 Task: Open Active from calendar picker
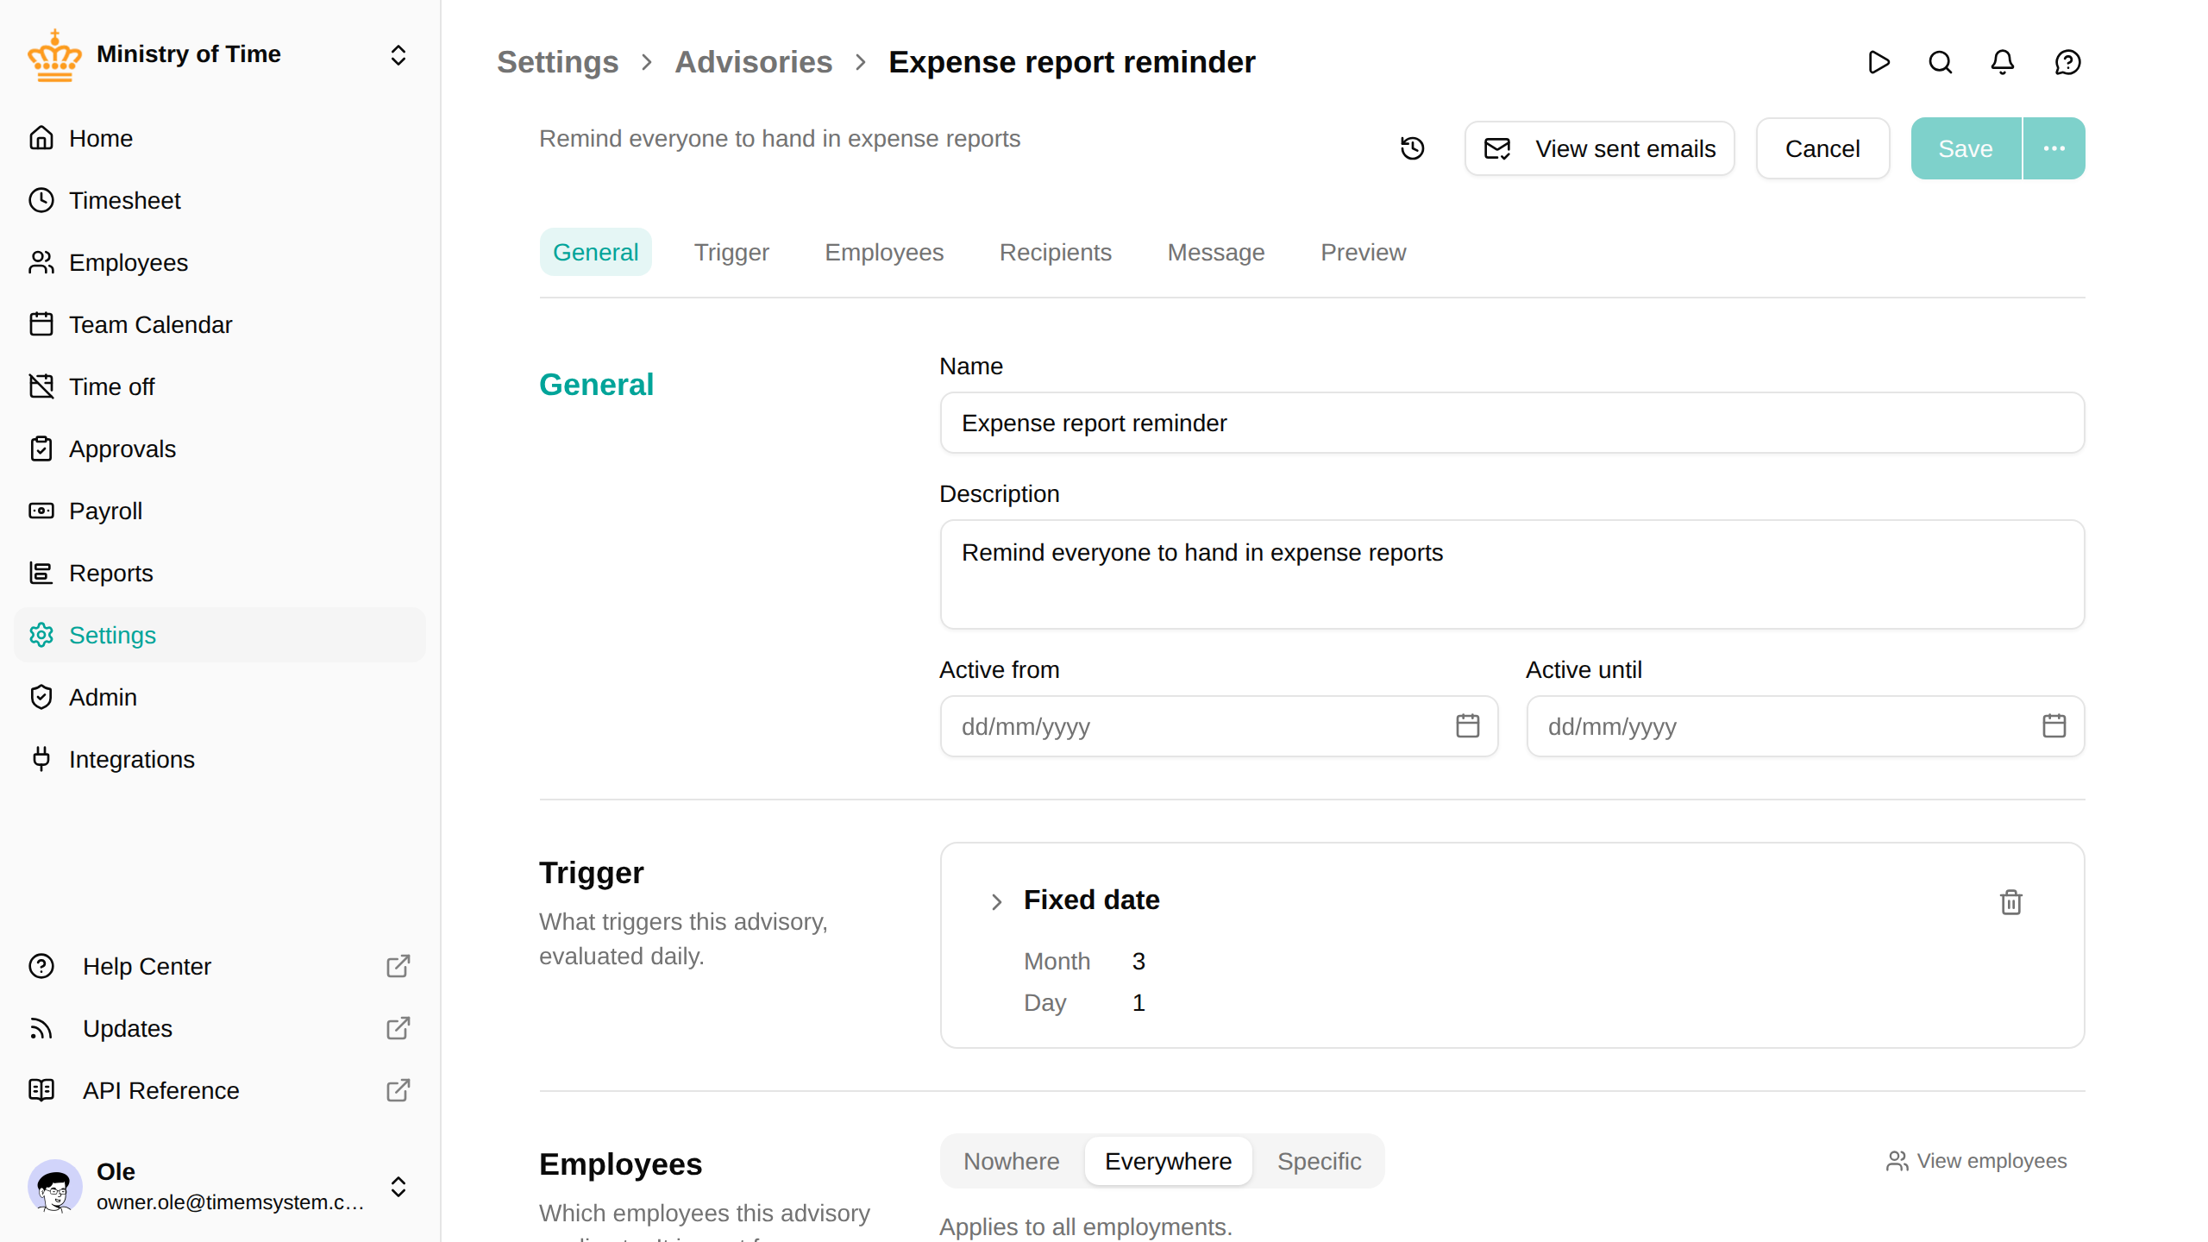[1468, 726]
